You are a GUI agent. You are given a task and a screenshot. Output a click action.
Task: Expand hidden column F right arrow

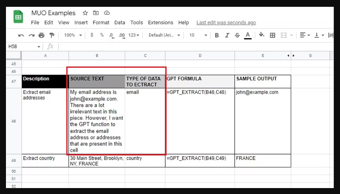294,55
